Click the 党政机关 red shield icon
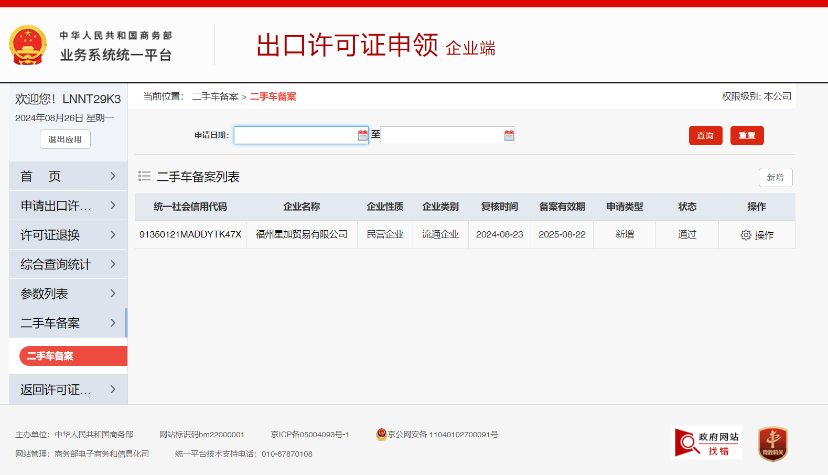Viewport: 828px width, 475px height. tap(772, 444)
